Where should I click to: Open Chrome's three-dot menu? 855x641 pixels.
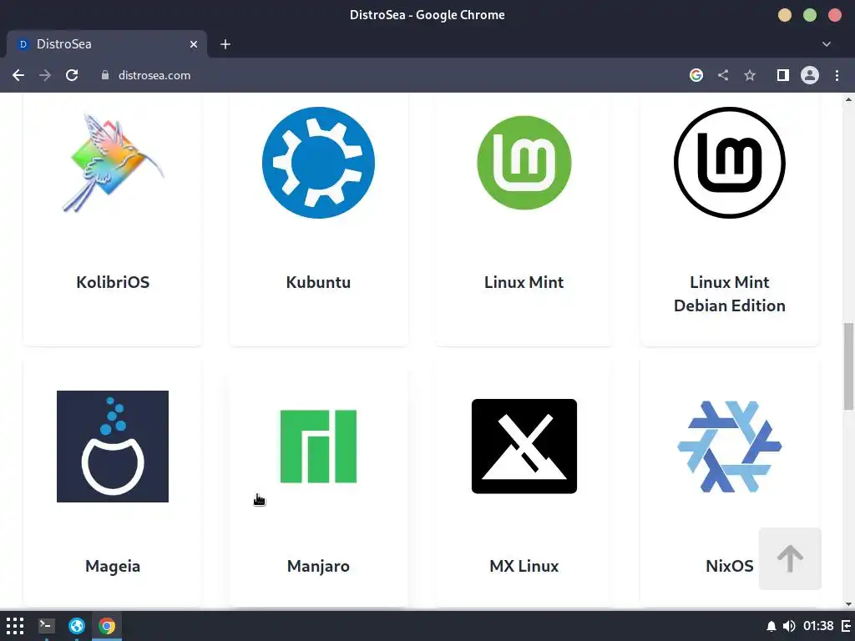click(837, 75)
